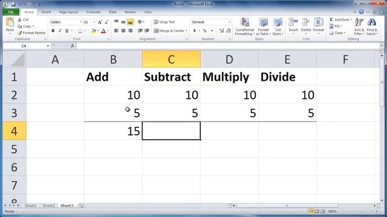Apply the Accounting dollar format

tap(195, 31)
